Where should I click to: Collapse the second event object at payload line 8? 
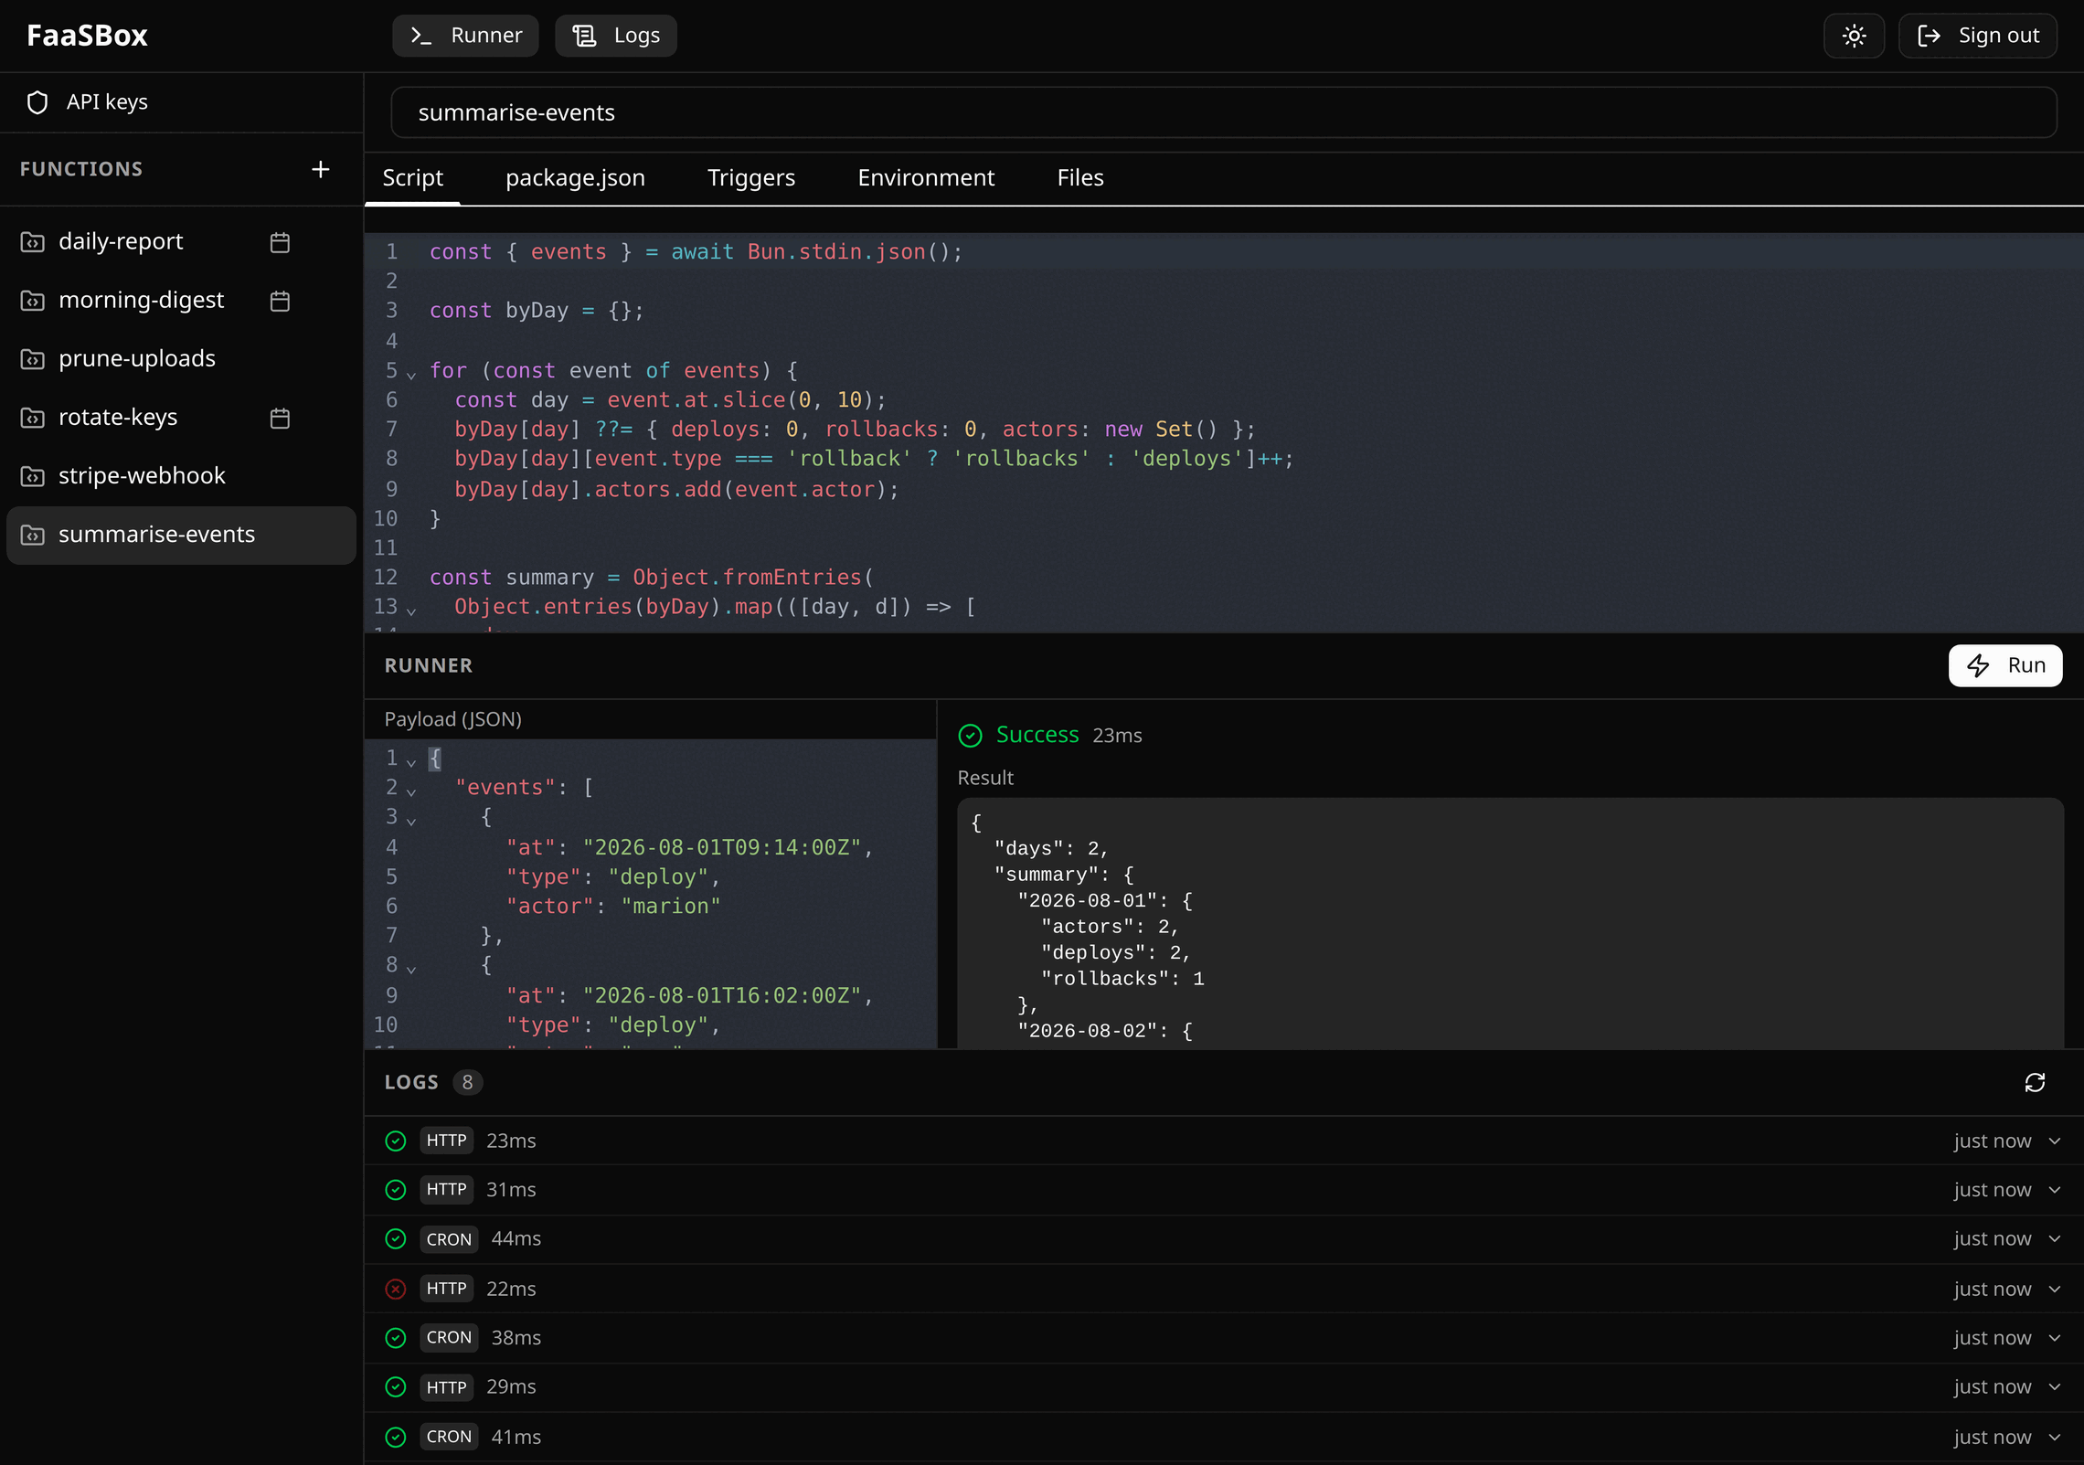tap(411, 968)
